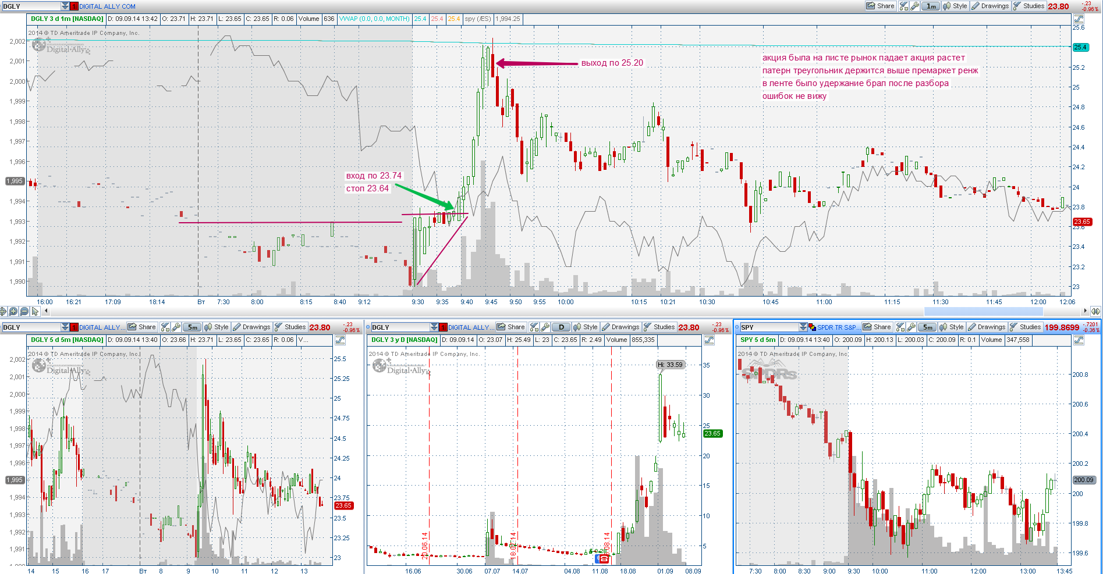Open wrench settings in DGLY 5m chart
Image resolution: width=1103 pixels, height=574 pixels.
tap(176, 327)
